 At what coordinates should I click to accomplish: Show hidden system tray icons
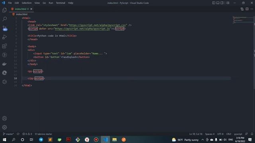pos(202,139)
